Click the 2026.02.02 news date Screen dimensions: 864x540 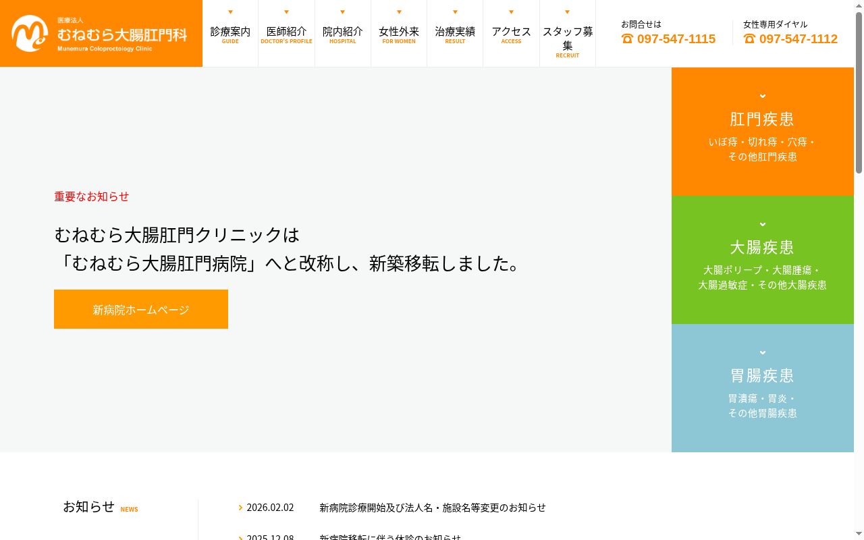pyautogui.click(x=270, y=508)
